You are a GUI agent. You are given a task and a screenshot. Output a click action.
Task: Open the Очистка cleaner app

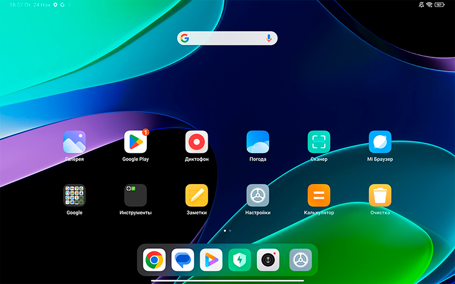(380, 195)
